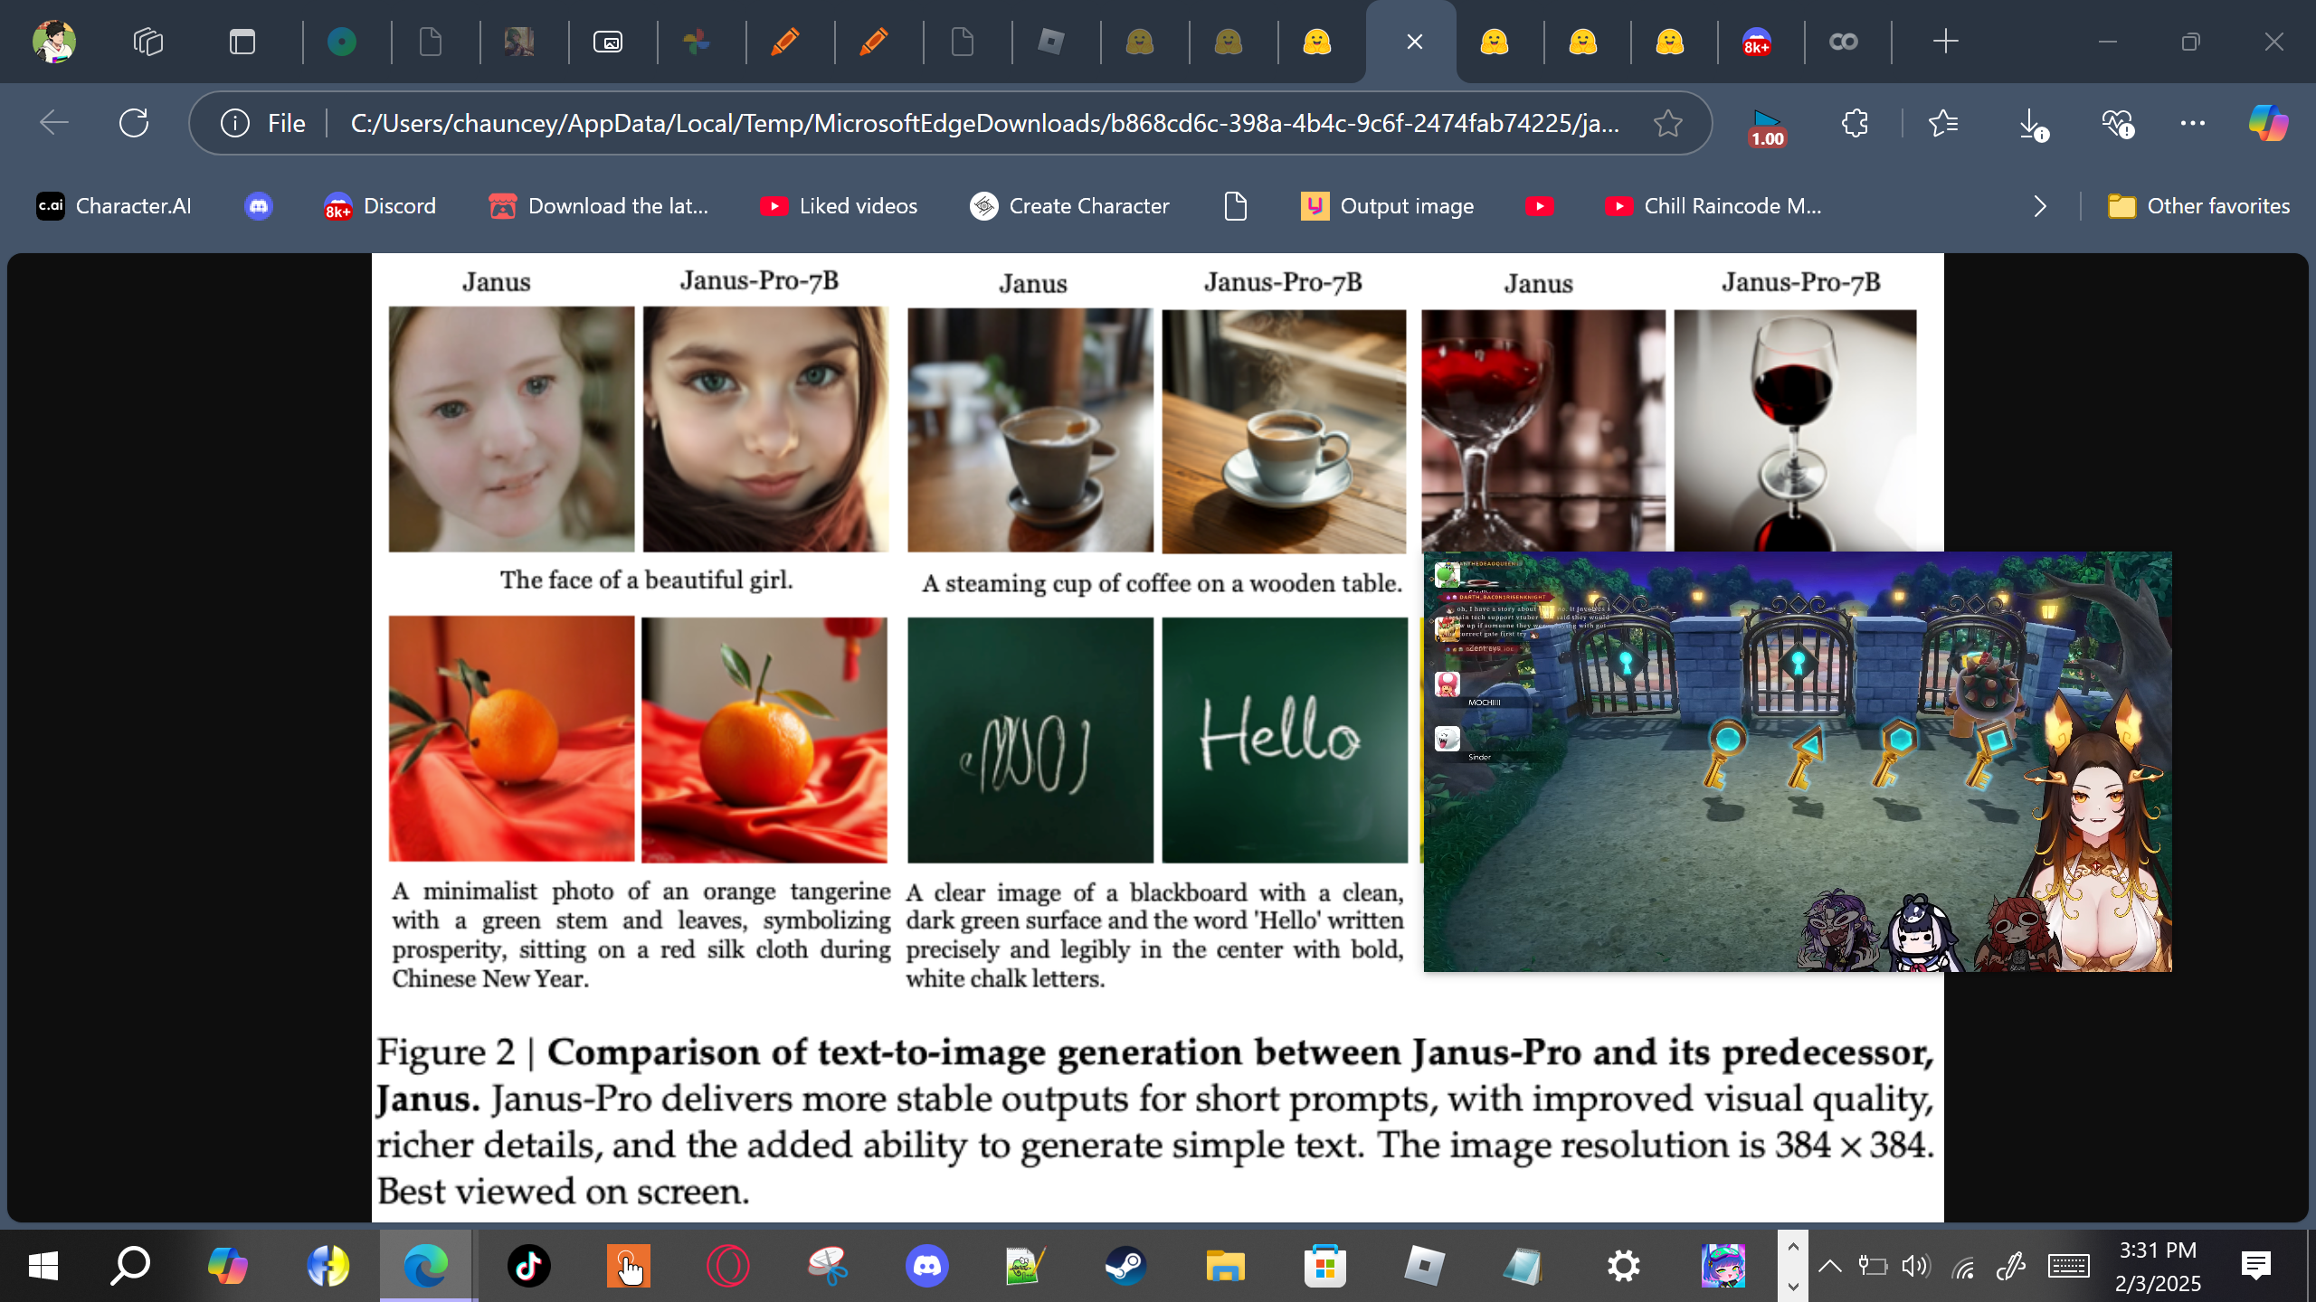This screenshot has height=1302, width=2316.
Task: Open the Settings and more menu
Action: click(2193, 123)
